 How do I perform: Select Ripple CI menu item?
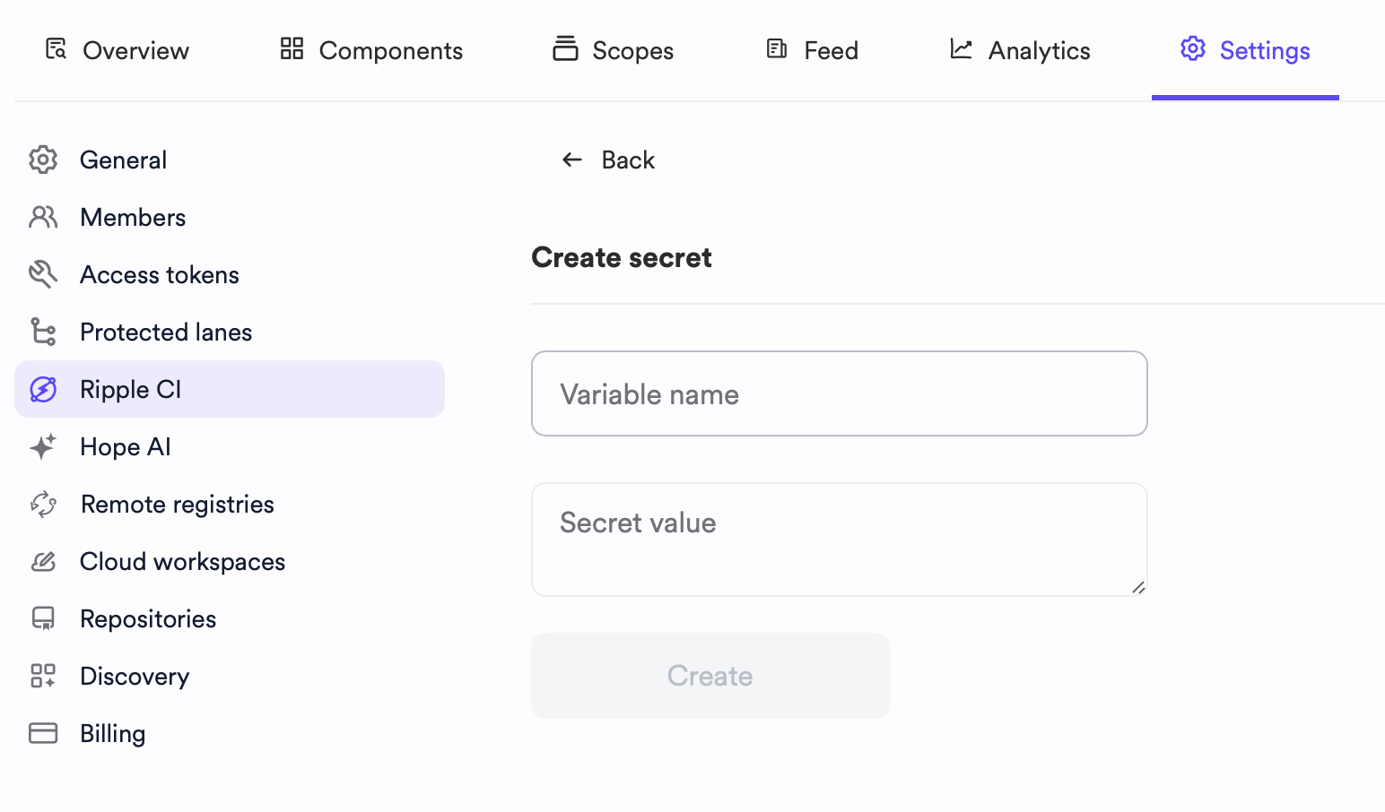[x=230, y=389]
